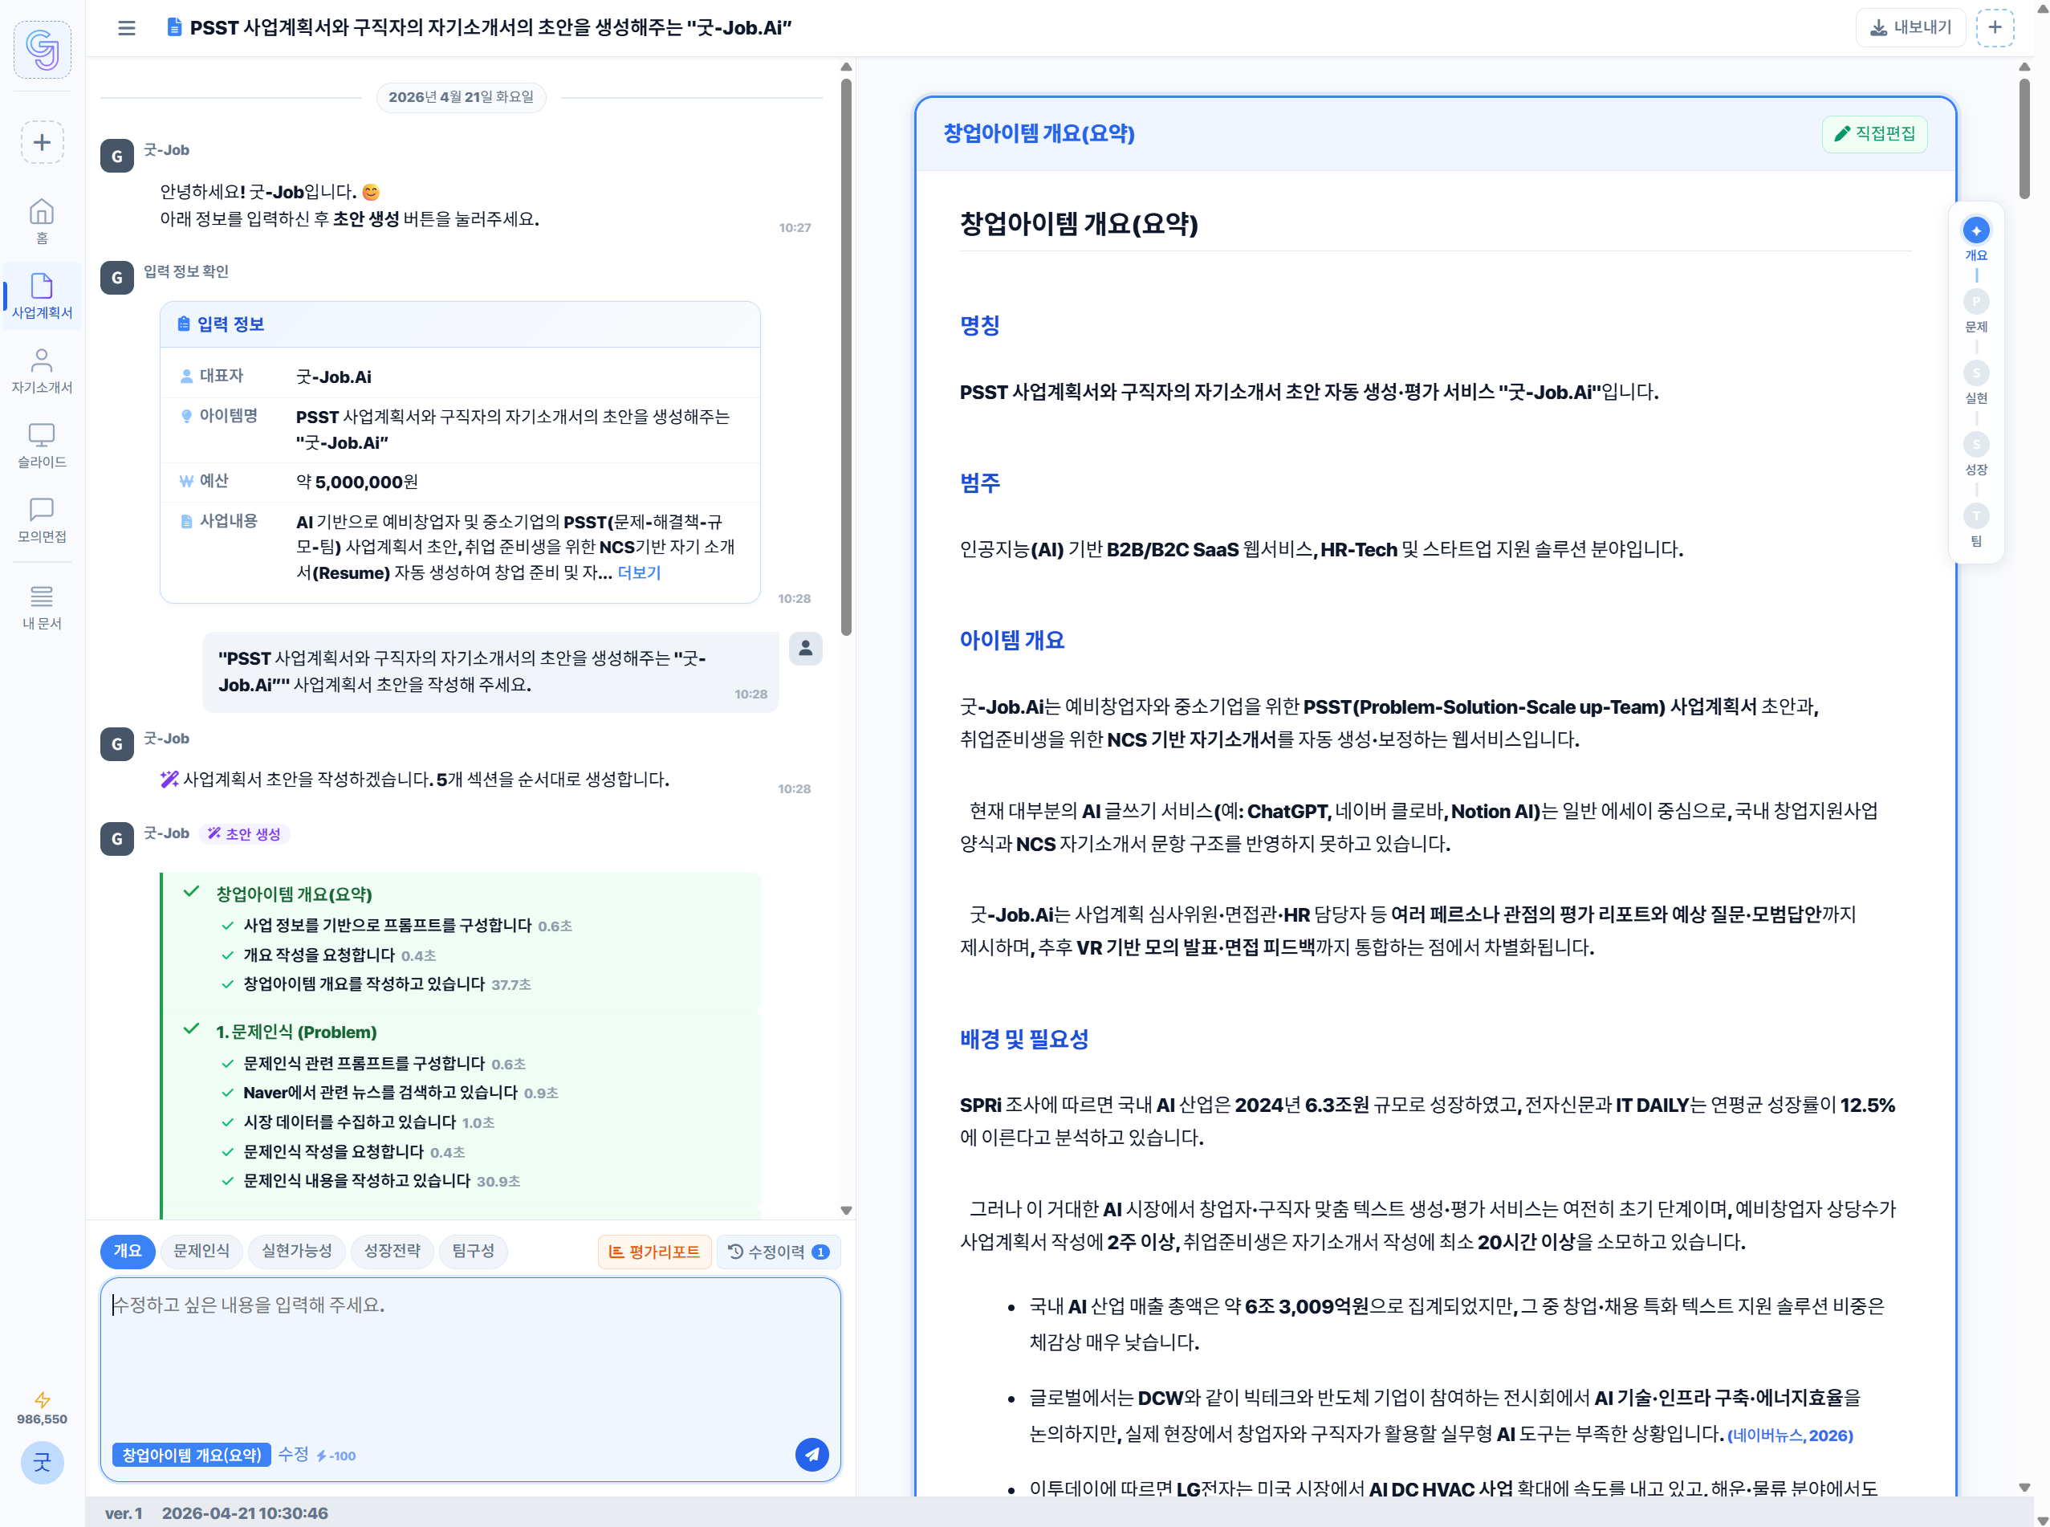
Task: Click the document panel scrollbar thumb
Action: click(2024, 139)
